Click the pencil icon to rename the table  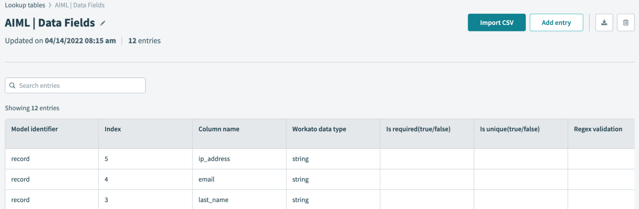click(103, 23)
